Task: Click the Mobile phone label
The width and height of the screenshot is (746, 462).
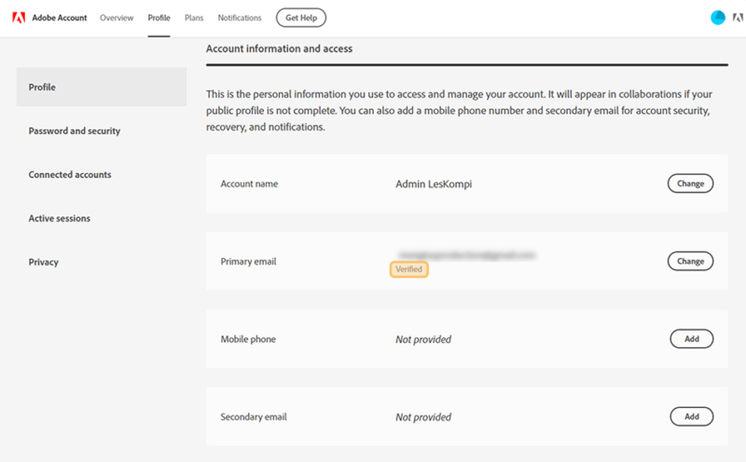Action: coord(248,339)
